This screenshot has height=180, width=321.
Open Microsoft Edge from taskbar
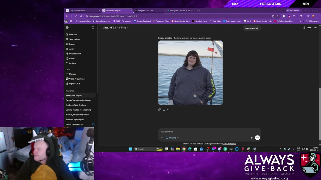pos(190,149)
